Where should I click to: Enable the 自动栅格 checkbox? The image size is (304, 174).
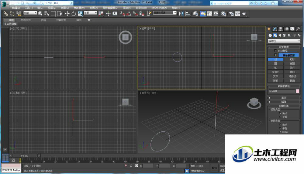[275, 50]
